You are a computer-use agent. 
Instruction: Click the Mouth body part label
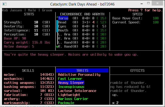pos(63,30)
